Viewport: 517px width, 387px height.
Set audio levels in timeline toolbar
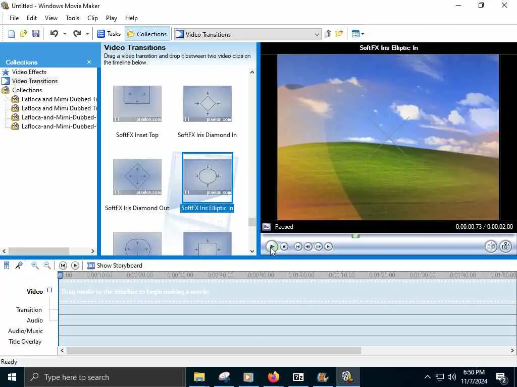pos(7,266)
